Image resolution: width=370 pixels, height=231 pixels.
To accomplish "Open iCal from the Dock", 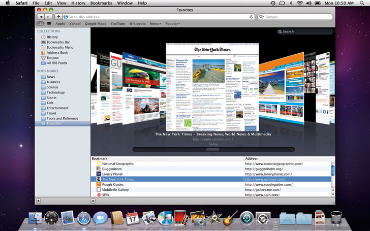I will (133, 218).
